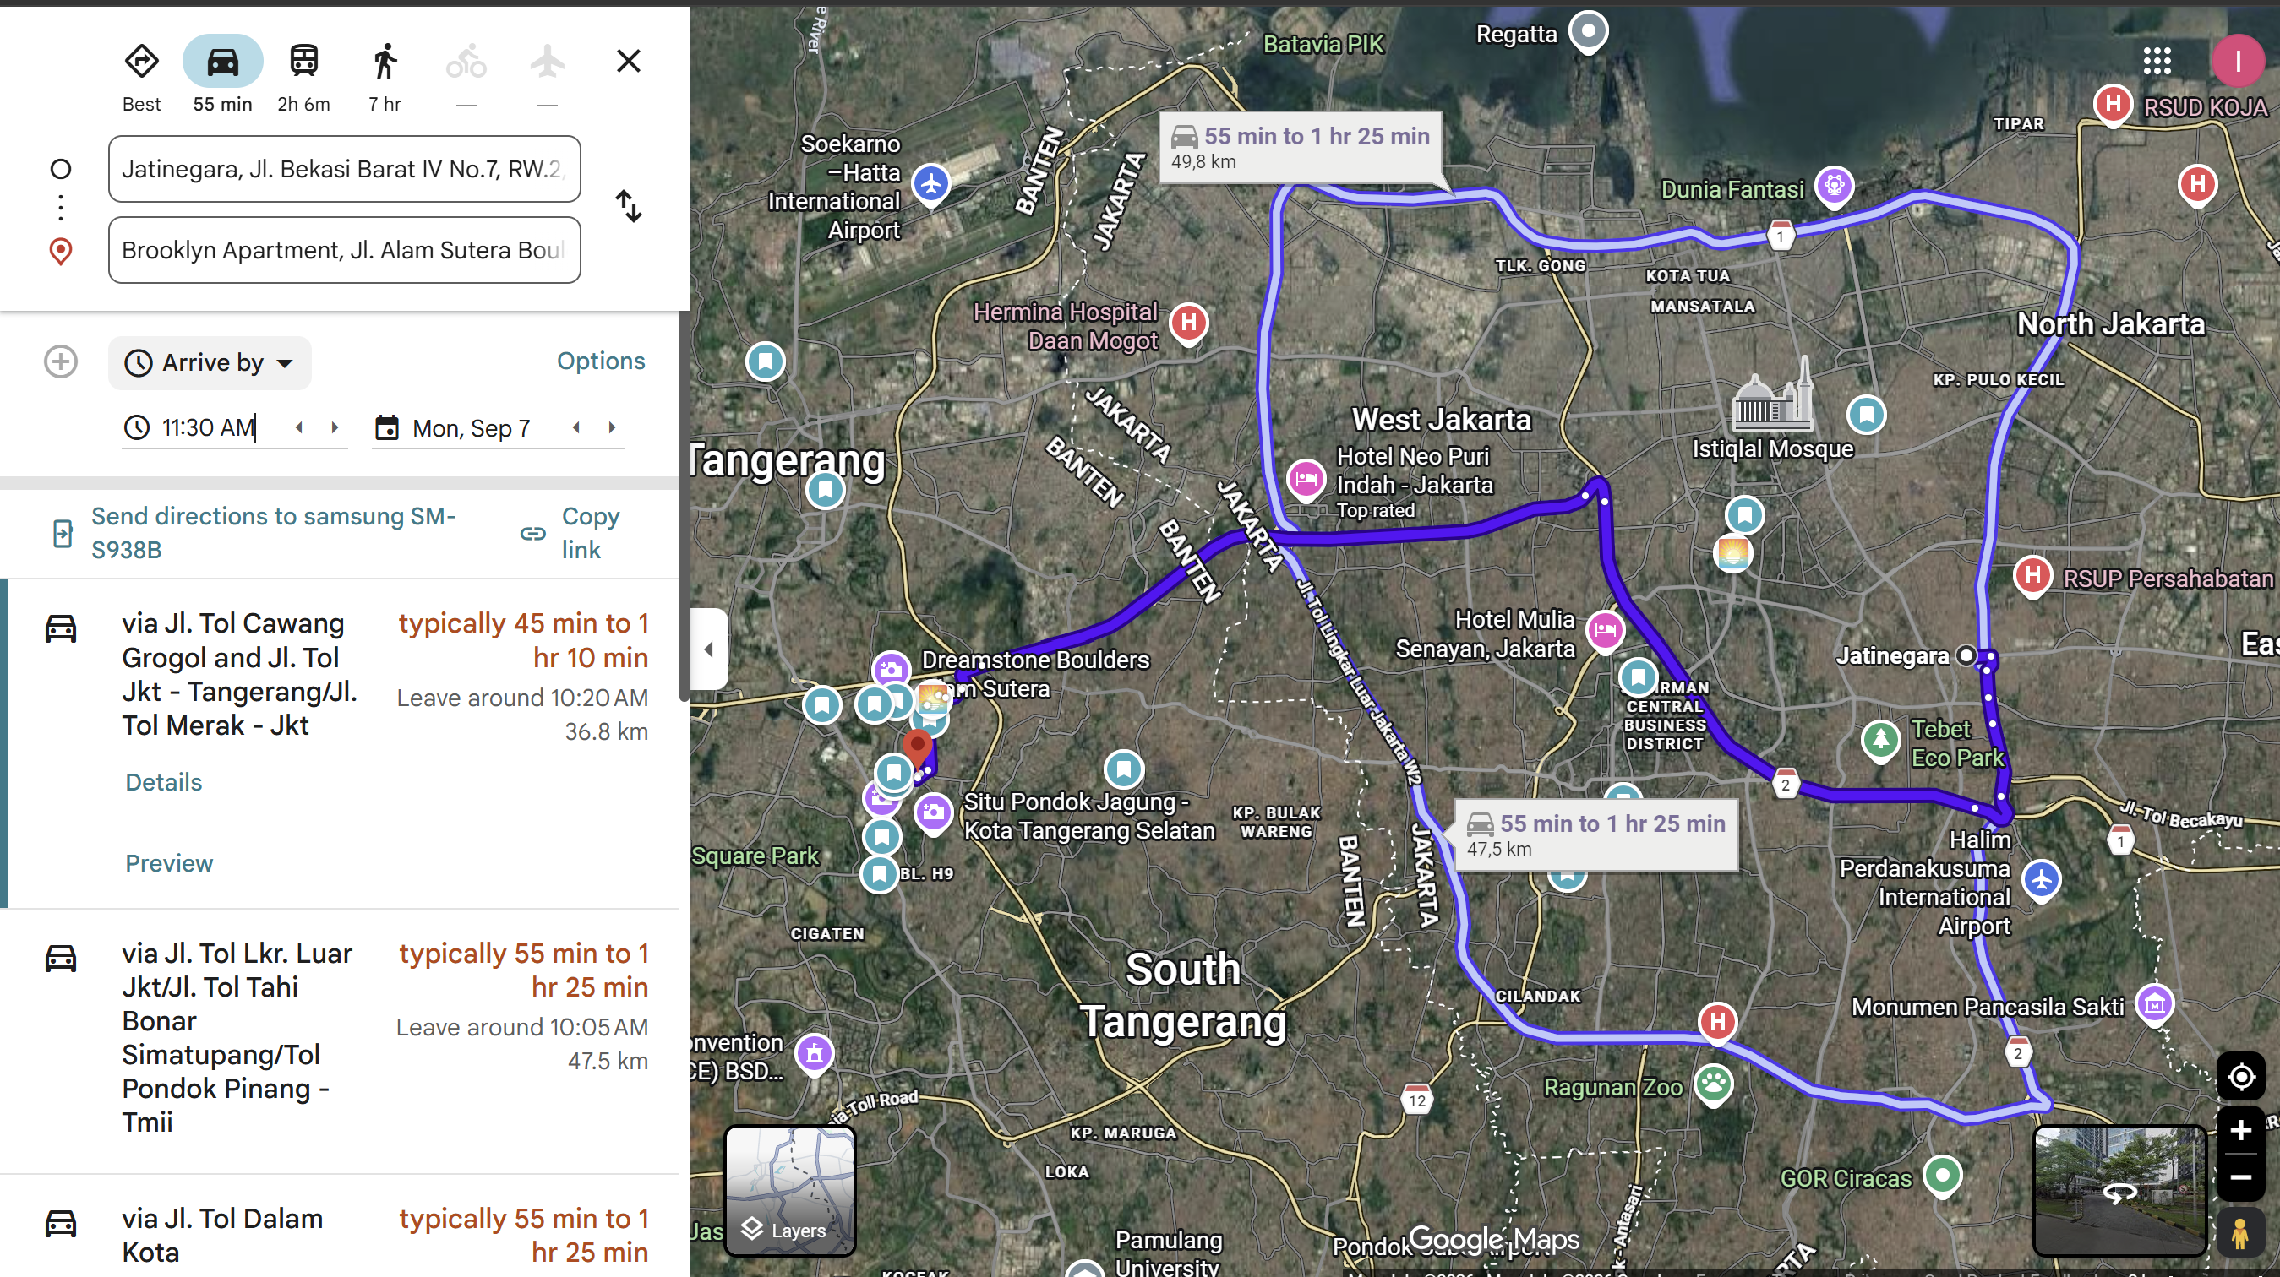Click Tebet Eco Park marker
Viewport: 2280px width, 1277px height.
pyautogui.click(x=1880, y=739)
